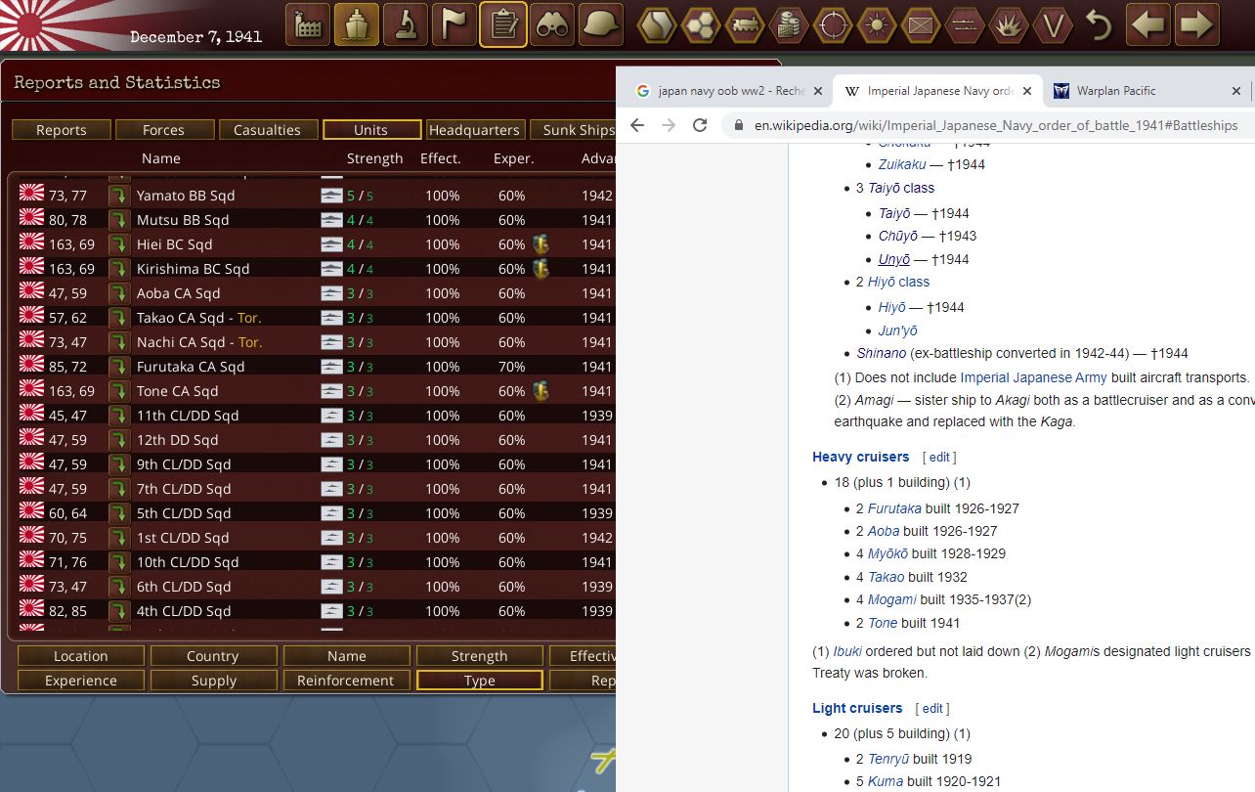1255x792 pixels.
Task: Click the helmet toolbar icon
Action: (601, 24)
